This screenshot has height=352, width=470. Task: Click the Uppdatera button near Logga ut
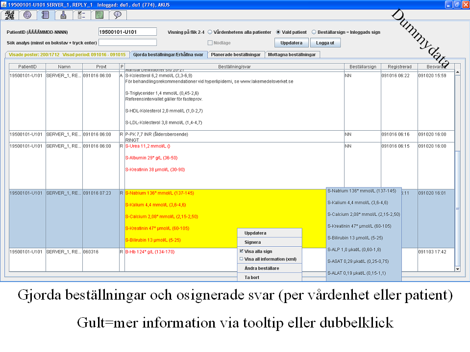pos(291,43)
